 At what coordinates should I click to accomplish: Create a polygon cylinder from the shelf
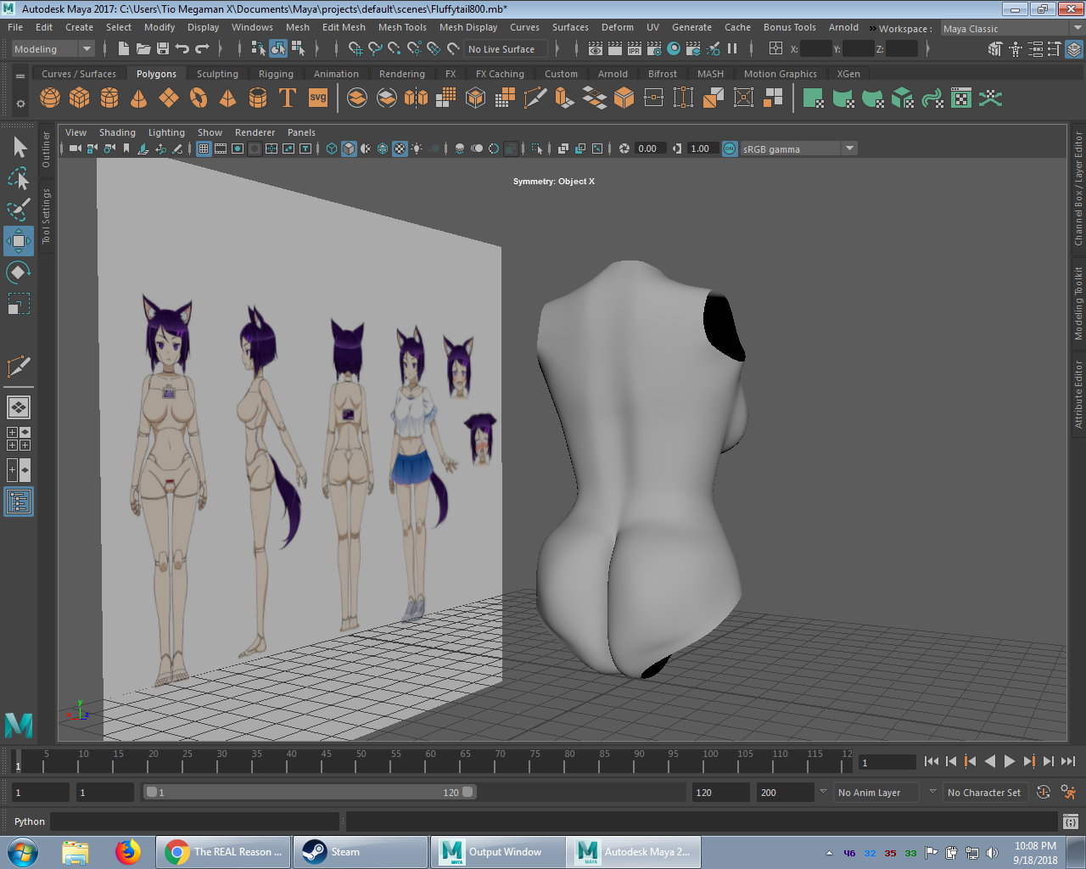point(109,98)
